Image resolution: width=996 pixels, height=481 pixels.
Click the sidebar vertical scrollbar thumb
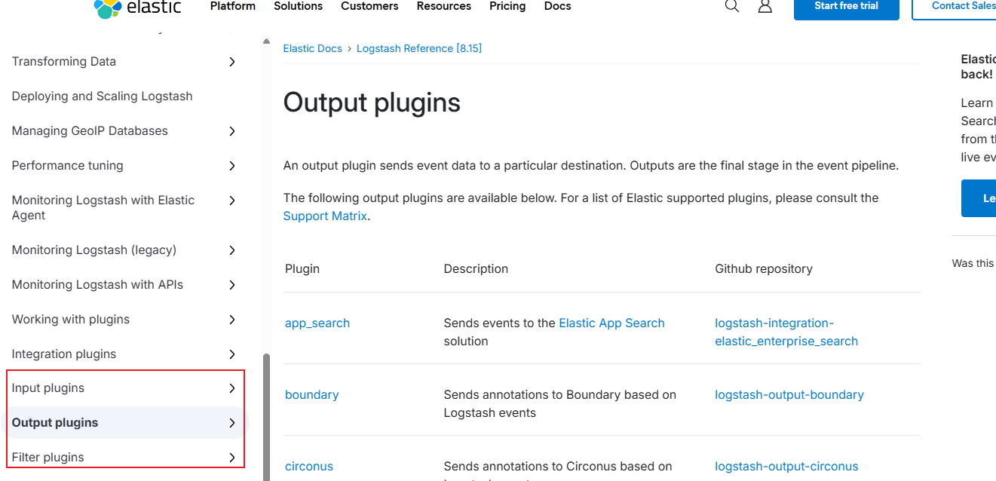pos(265,415)
